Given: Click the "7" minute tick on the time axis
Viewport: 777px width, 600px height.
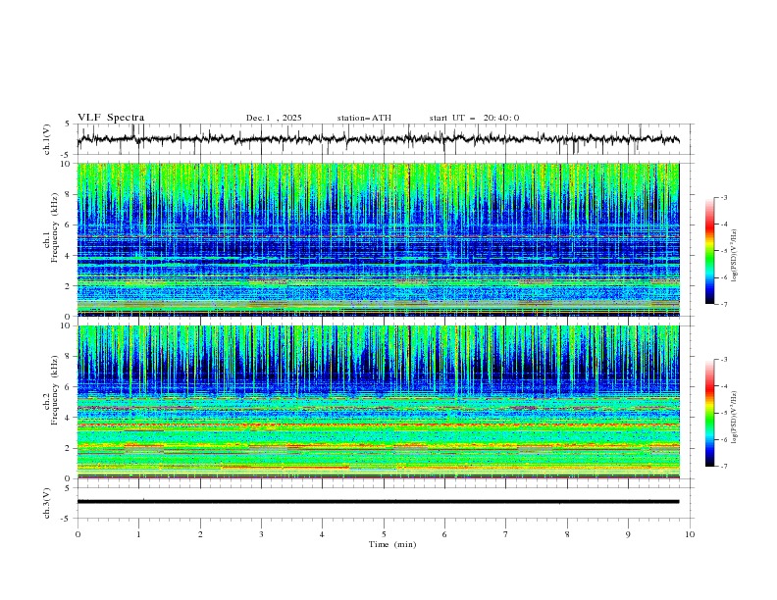Looking at the screenshot, I should tap(506, 534).
